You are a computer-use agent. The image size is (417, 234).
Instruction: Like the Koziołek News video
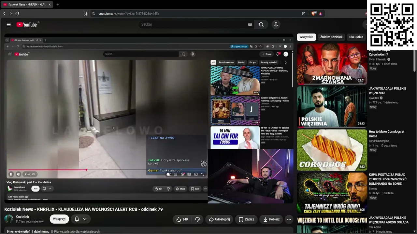[x=182, y=219]
